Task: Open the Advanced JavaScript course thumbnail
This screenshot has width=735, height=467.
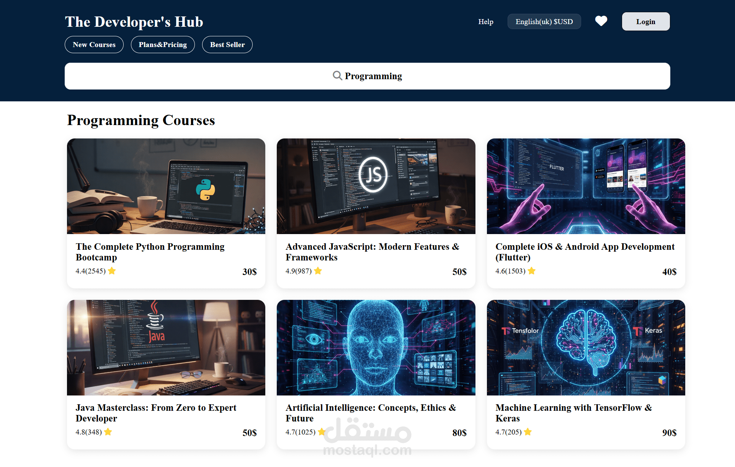Action: pos(376,186)
